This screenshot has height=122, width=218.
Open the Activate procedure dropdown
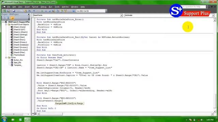point(213,15)
